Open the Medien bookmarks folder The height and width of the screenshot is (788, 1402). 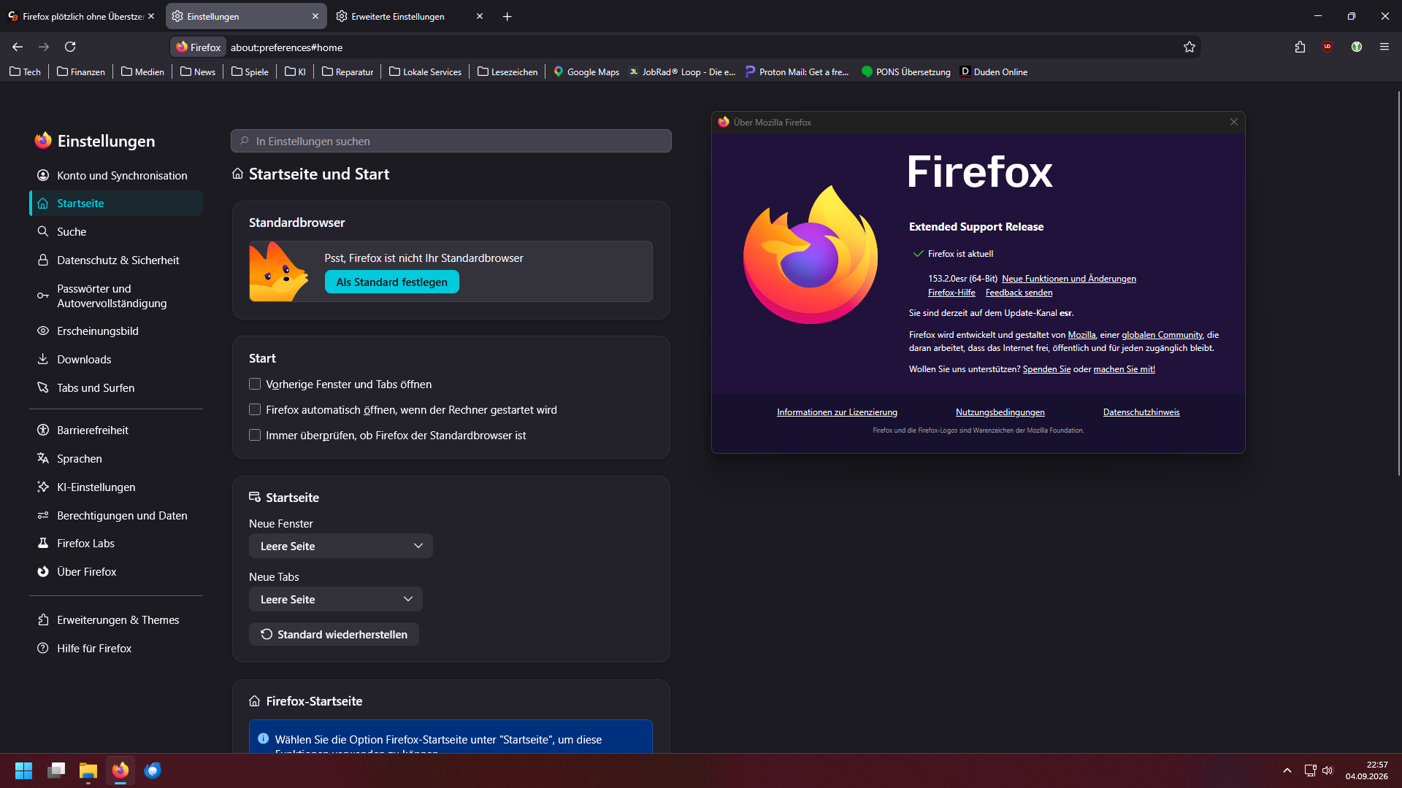pyautogui.click(x=142, y=72)
